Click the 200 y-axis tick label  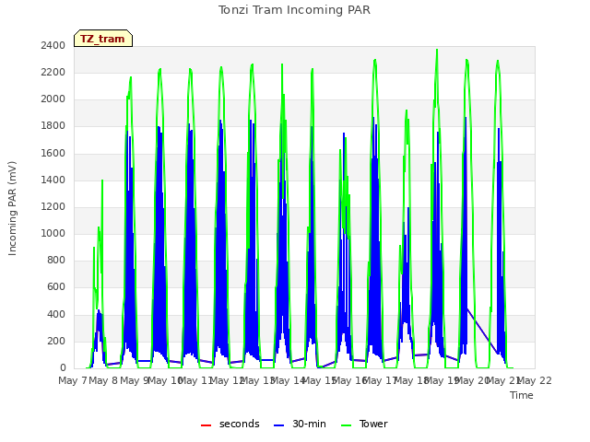pos(56,341)
